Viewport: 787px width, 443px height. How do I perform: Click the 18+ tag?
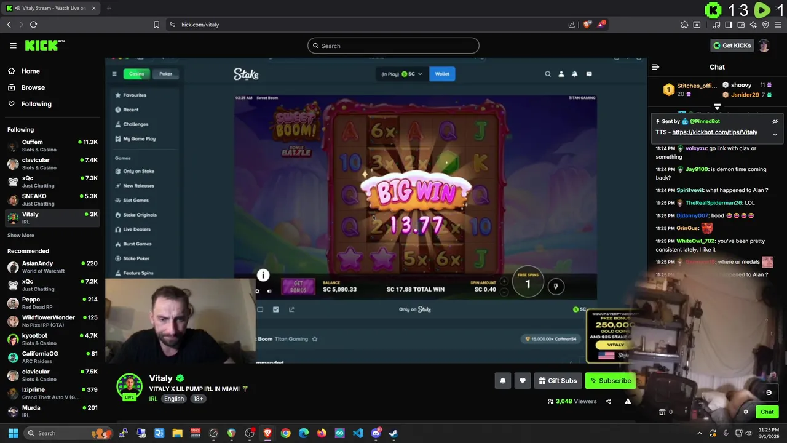199,399
